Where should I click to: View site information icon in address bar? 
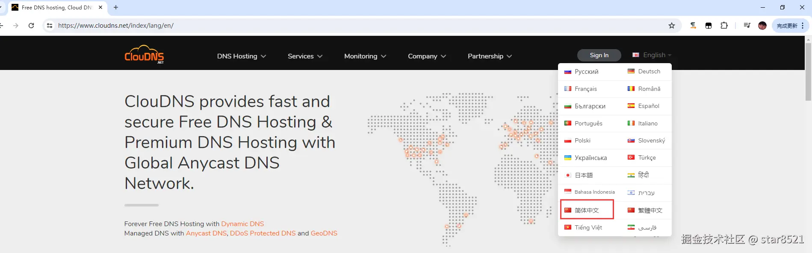pos(50,26)
